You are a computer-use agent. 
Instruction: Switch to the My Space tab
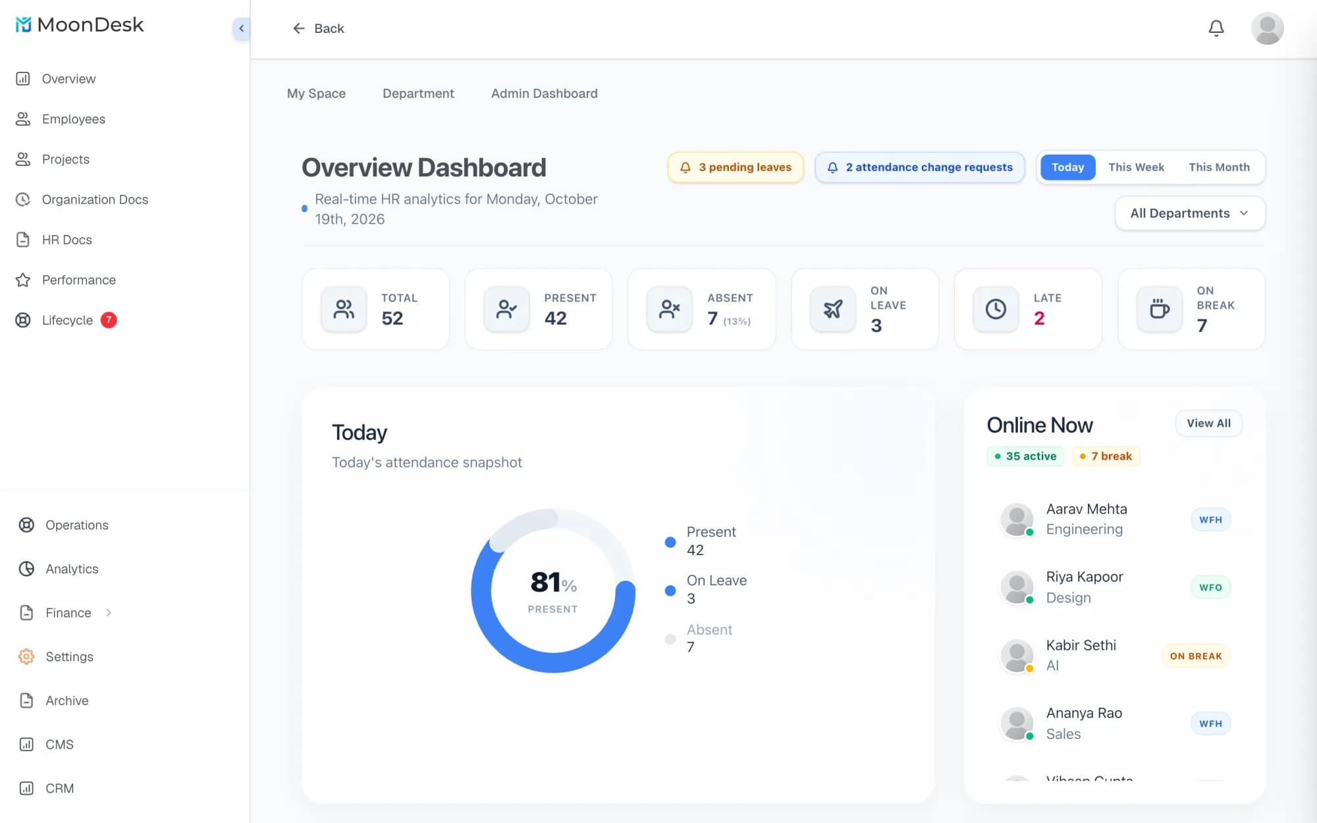tap(316, 93)
